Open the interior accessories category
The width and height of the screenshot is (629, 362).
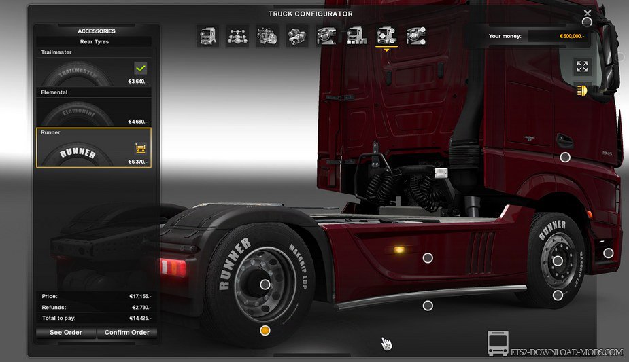[x=416, y=36]
